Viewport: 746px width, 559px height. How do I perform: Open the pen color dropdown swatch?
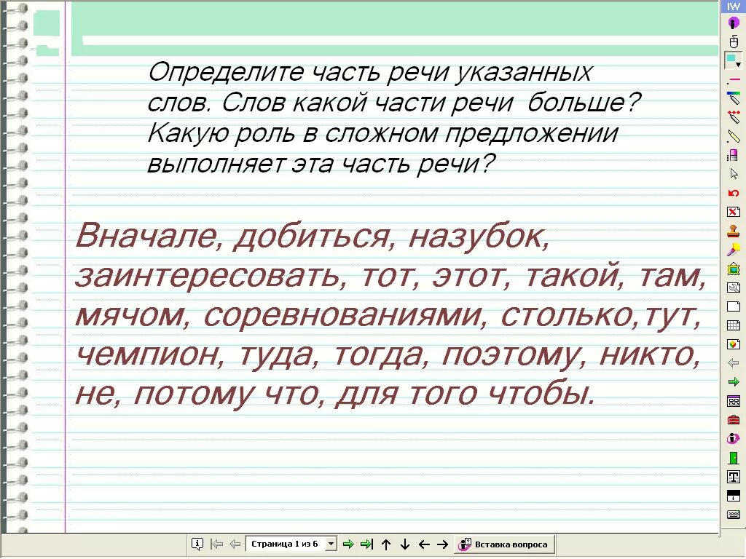[733, 60]
